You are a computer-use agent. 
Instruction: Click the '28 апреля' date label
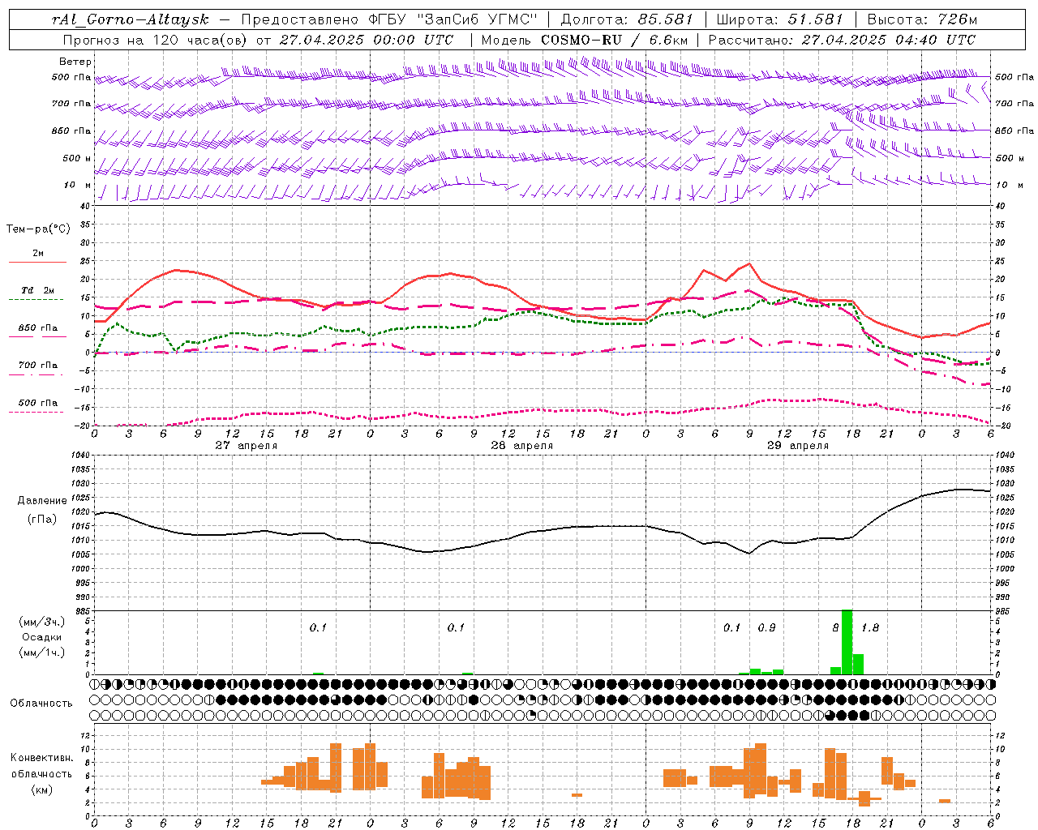521,446
